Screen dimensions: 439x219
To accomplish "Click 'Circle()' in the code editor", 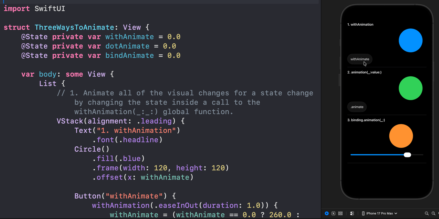I will click(92, 149).
